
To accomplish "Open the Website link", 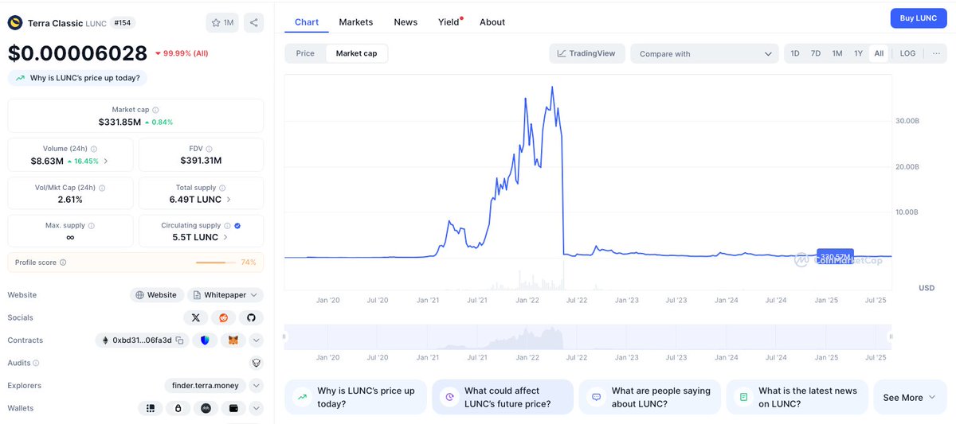I will (157, 295).
